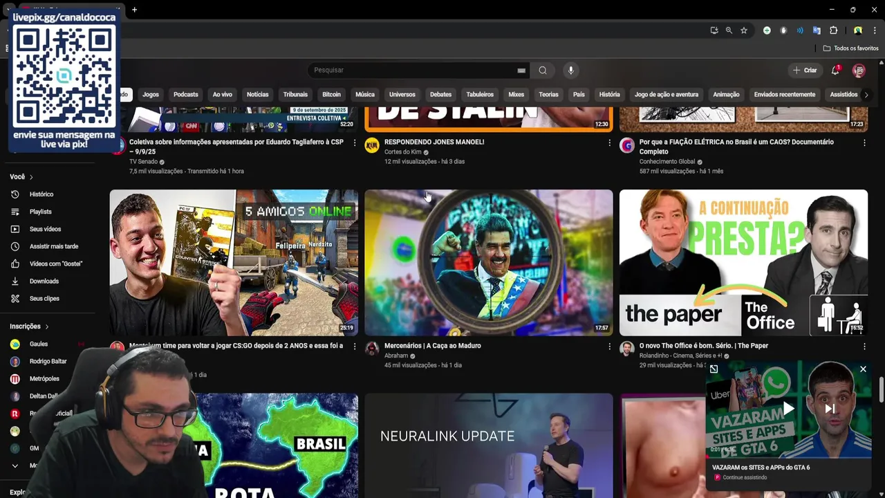Click the zoom magnifier icon in address bar

pyautogui.click(x=729, y=30)
